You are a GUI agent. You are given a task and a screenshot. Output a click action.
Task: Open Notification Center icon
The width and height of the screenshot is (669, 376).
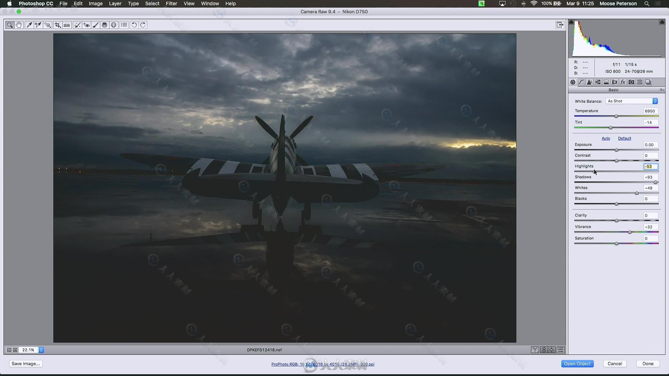tap(658, 3)
